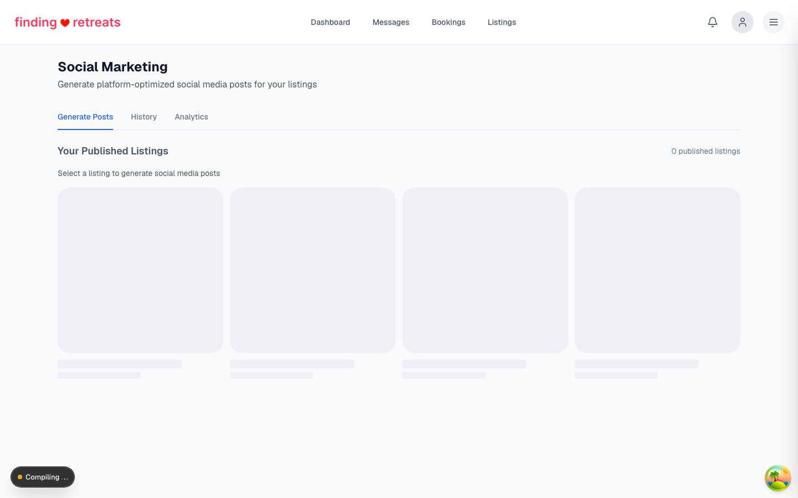Open the user profile avatar
This screenshot has width=798, height=498.
coord(743,22)
